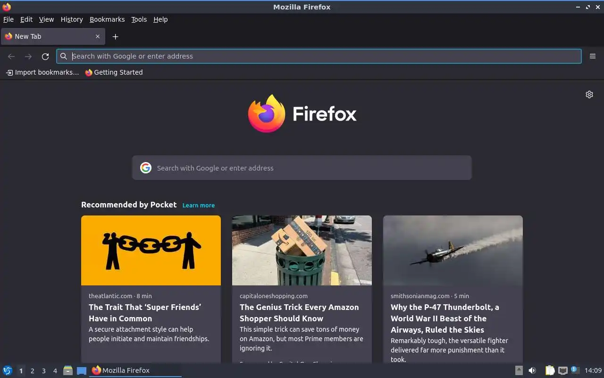
Task: Click smithsonianmag.com source text
Action: [420, 296]
